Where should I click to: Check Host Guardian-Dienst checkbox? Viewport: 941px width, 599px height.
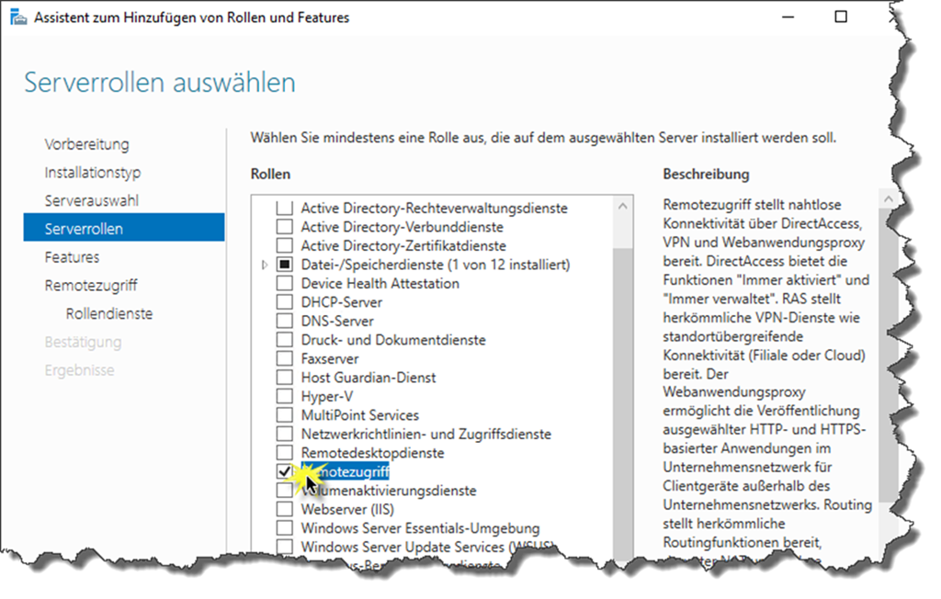[x=285, y=377]
